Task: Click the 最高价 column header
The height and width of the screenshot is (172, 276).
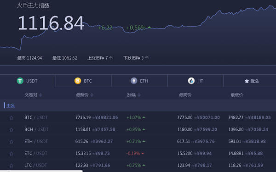Action: 185,95
